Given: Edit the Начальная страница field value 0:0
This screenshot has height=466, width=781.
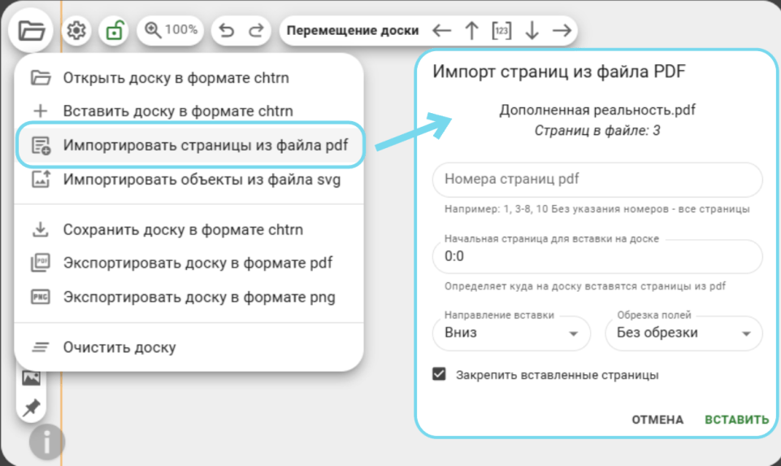Looking at the screenshot, I should (597, 256).
